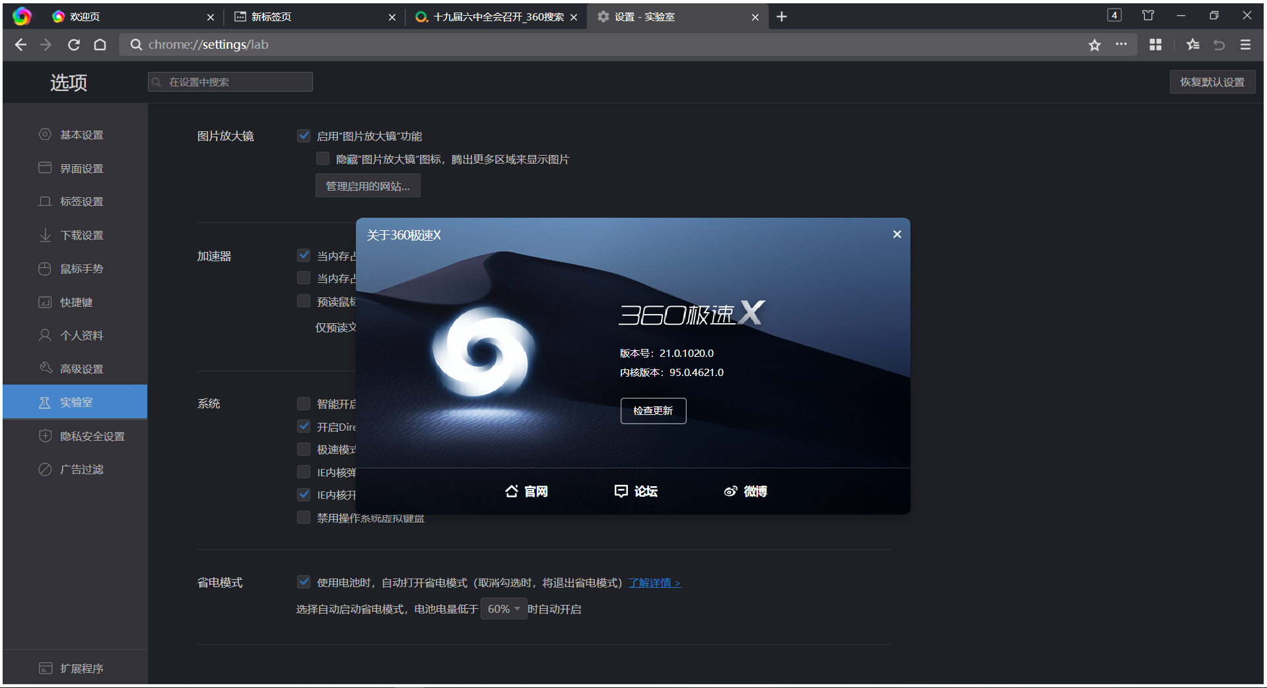Toggle the IE内核弹 checkbox
1267x688 pixels.
304,472
